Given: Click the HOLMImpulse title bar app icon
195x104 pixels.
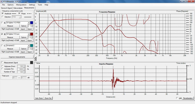Looking at the screenshot, I should (x=1, y=1).
